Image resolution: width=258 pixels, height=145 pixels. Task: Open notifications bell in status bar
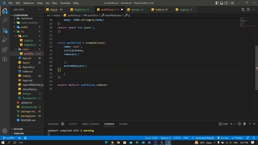pos(254,138)
